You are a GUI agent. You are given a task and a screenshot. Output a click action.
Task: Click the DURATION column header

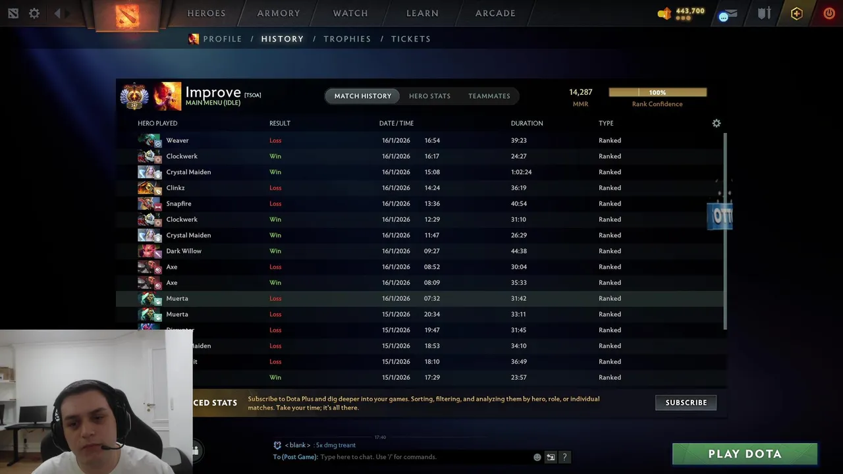527,123
